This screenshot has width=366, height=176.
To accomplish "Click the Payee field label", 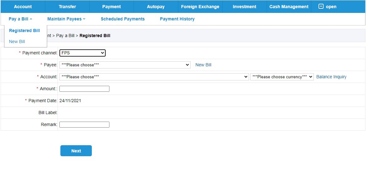I will (x=50, y=65).
